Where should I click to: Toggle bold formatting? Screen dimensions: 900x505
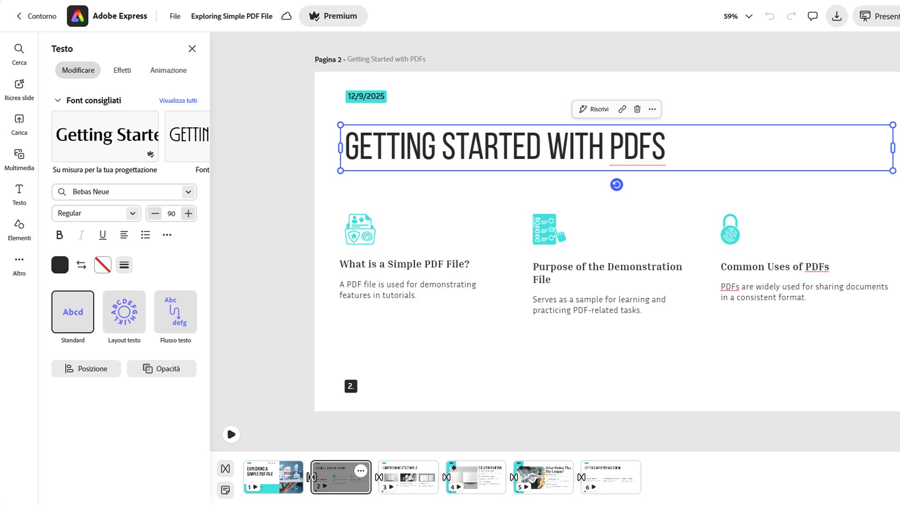(x=59, y=235)
